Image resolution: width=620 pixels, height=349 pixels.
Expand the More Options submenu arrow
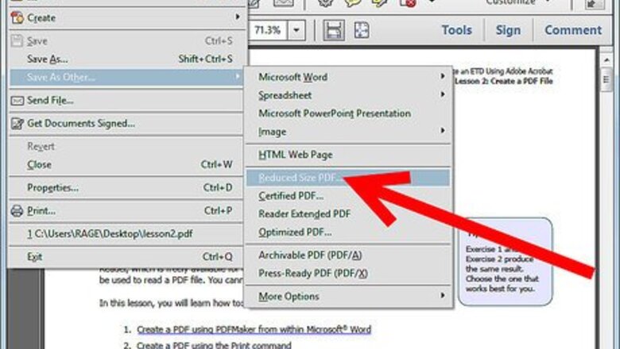coord(442,296)
